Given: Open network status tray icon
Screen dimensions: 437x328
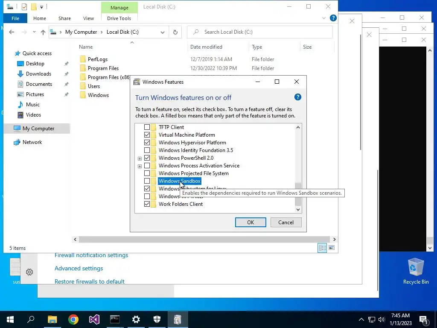Looking at the screenshot, I should (x=372, y=319).
